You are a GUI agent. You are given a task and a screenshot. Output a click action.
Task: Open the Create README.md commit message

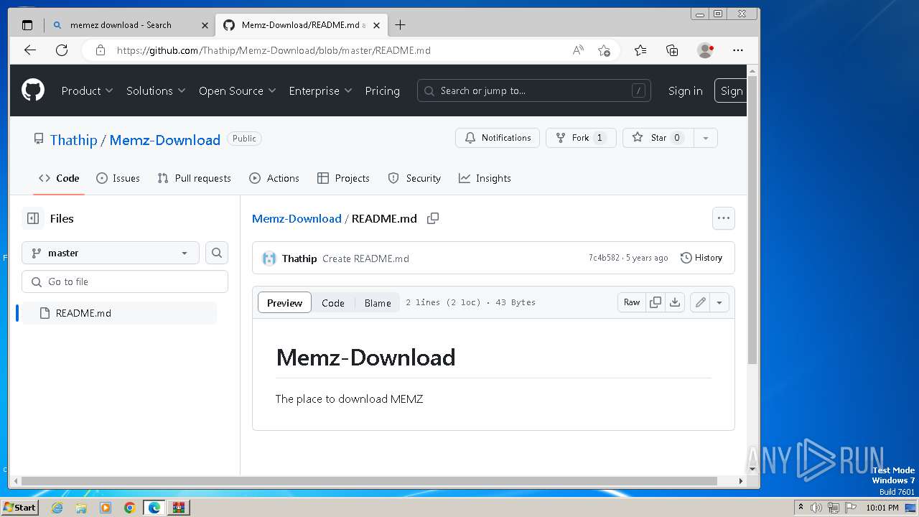click(365, 258)
